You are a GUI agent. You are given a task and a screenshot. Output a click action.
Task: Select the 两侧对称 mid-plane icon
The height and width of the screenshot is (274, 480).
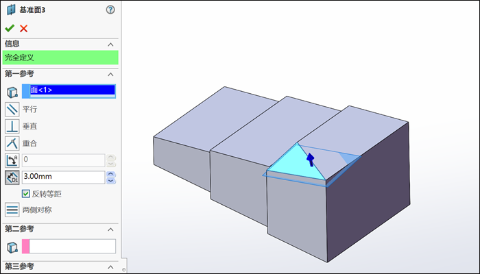click(x=12, y=210)
